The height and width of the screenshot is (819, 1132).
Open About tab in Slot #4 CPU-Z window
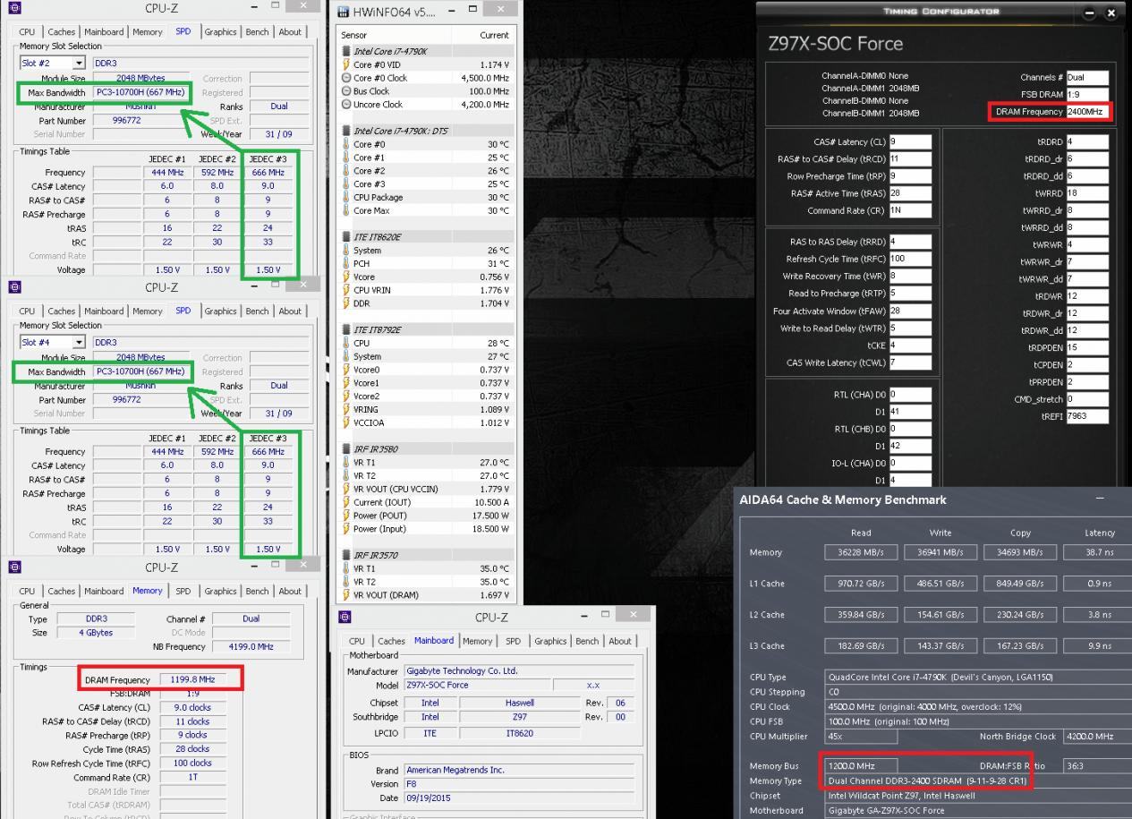pos(290,311)
